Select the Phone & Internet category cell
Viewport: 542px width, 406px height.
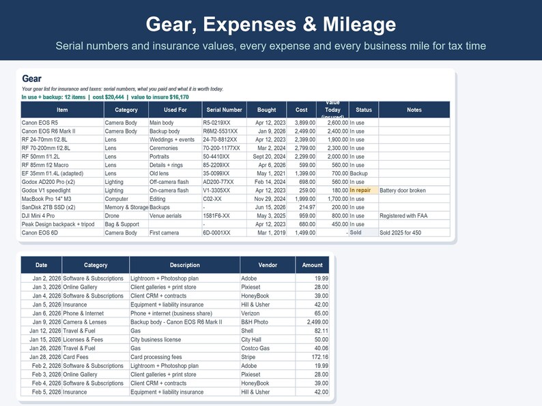pyautogui.click(x=96, y=313)
